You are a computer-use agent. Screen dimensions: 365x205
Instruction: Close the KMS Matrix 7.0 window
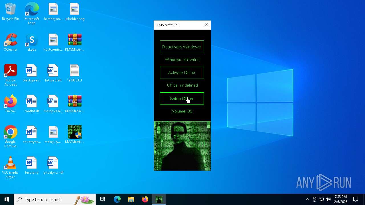(x=206, y=25)
